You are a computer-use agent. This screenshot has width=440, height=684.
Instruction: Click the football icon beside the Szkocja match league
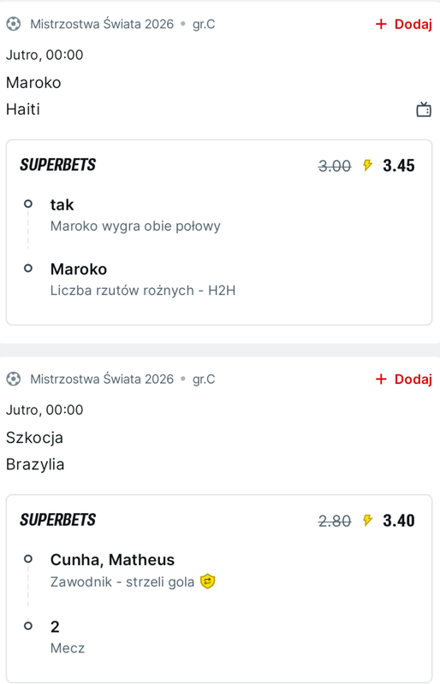pyautogui.click(x=13, y=379)
